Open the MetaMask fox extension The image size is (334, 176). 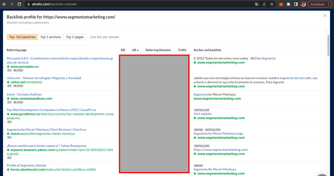(281, 4)
